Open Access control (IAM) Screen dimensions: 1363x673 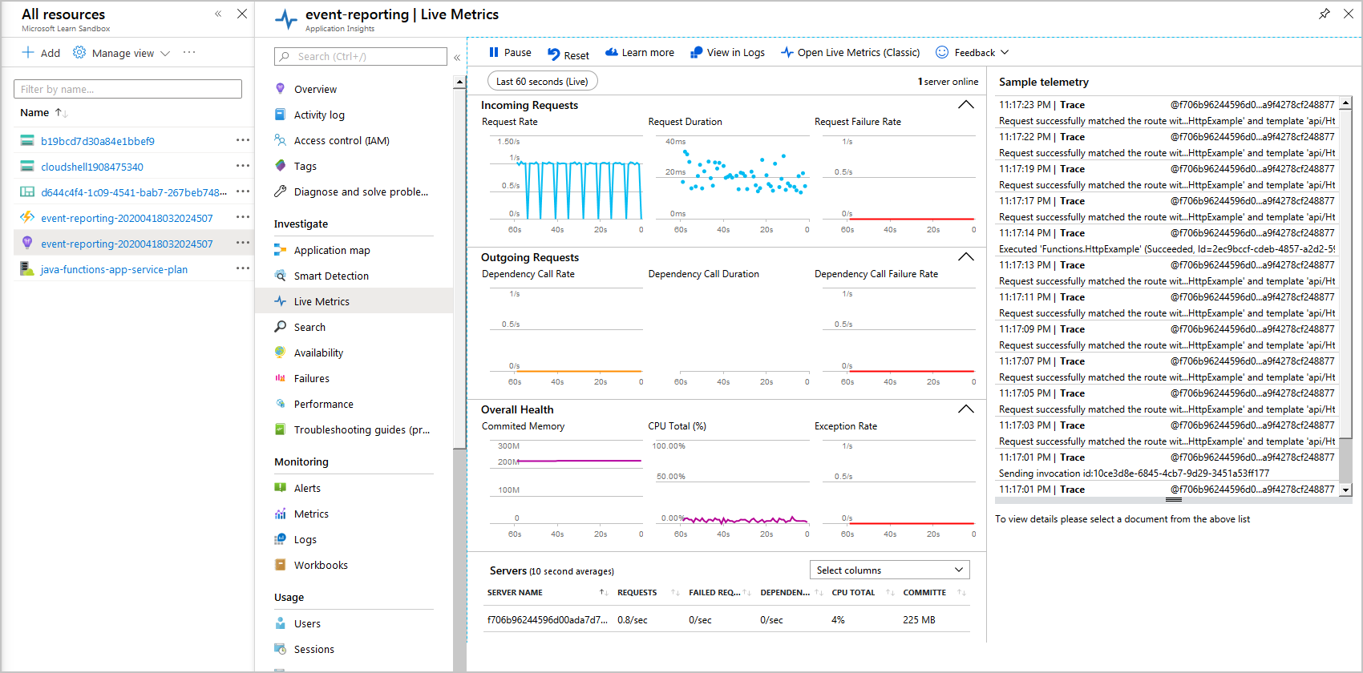coord(342,141)
